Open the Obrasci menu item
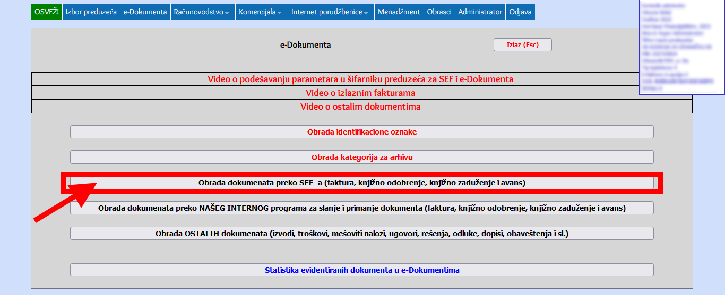This screenshot has height=295, width=725. [439, 12]
